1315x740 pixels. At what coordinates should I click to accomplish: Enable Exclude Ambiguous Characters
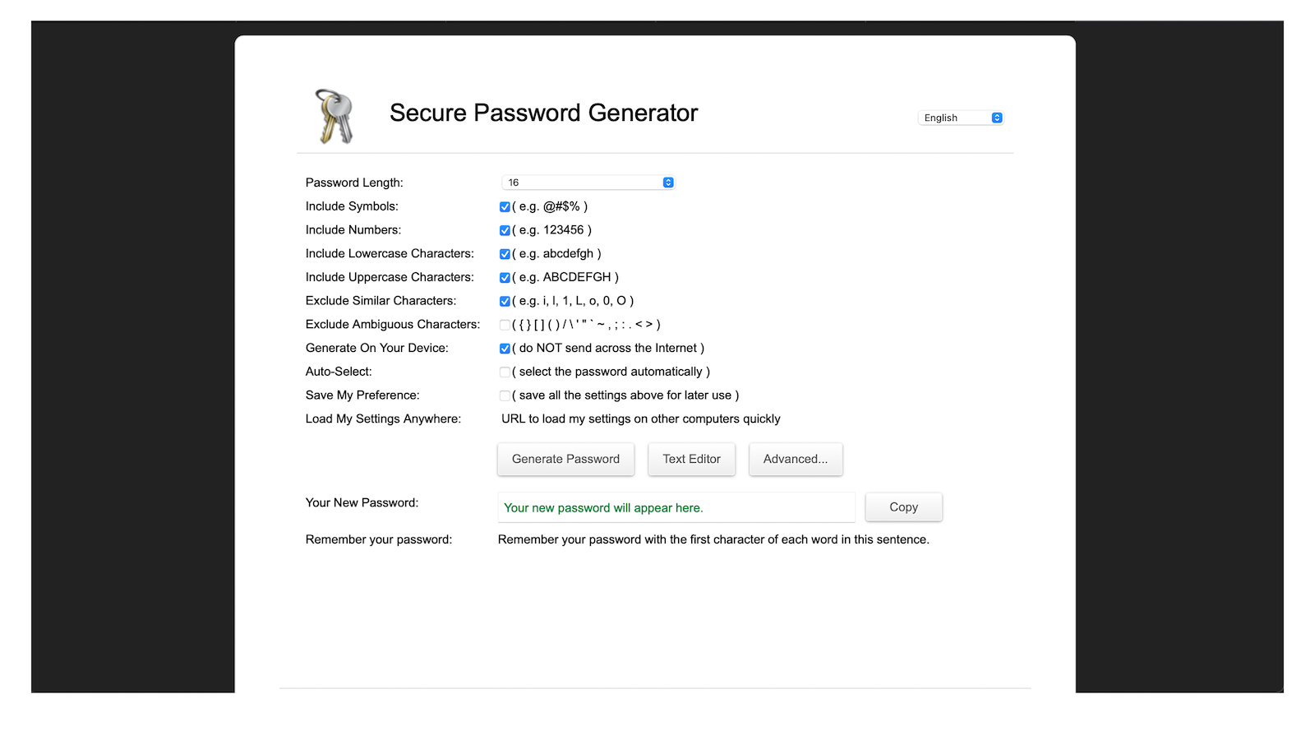point(504,324)
